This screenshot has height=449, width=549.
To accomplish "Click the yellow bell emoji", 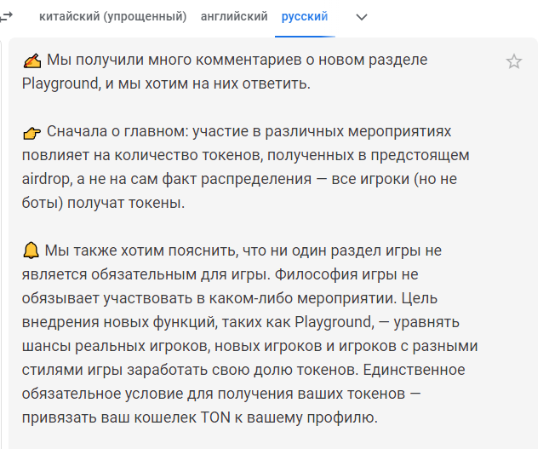I will pos(31,250).
